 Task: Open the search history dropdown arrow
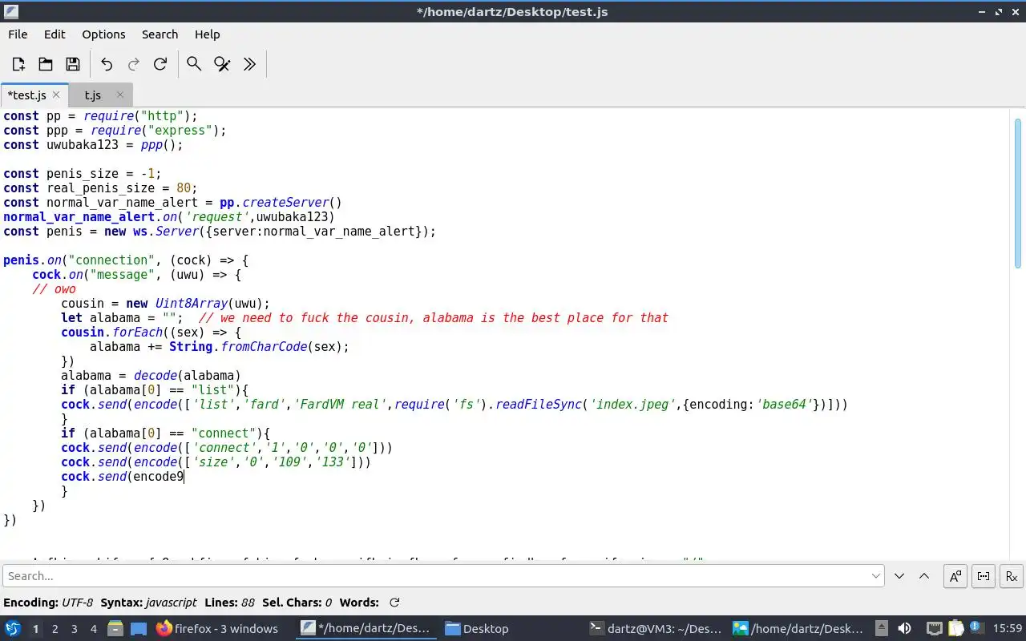coord(876,575)
